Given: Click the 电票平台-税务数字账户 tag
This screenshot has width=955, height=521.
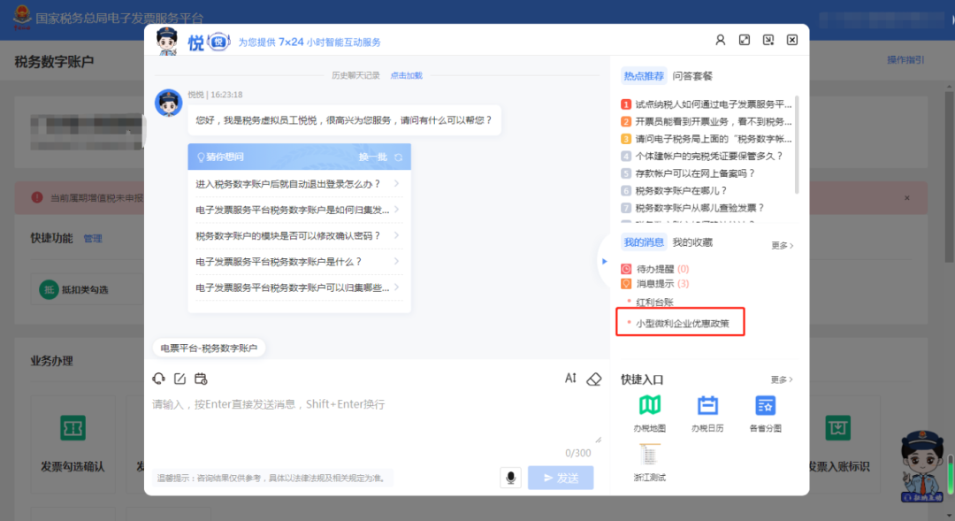Looking at the screenshot, I should [x=209, y=348].
